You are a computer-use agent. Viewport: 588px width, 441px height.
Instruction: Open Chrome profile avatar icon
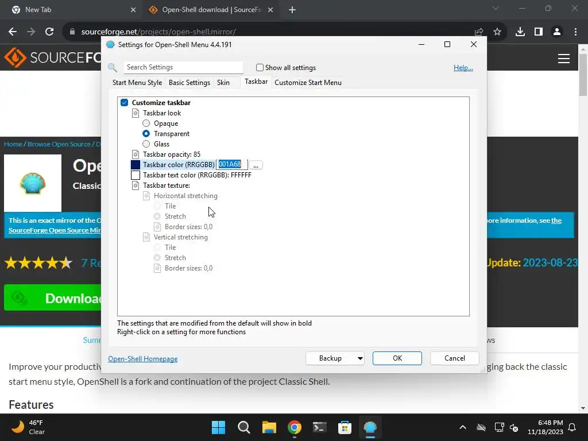coord(557,32)
